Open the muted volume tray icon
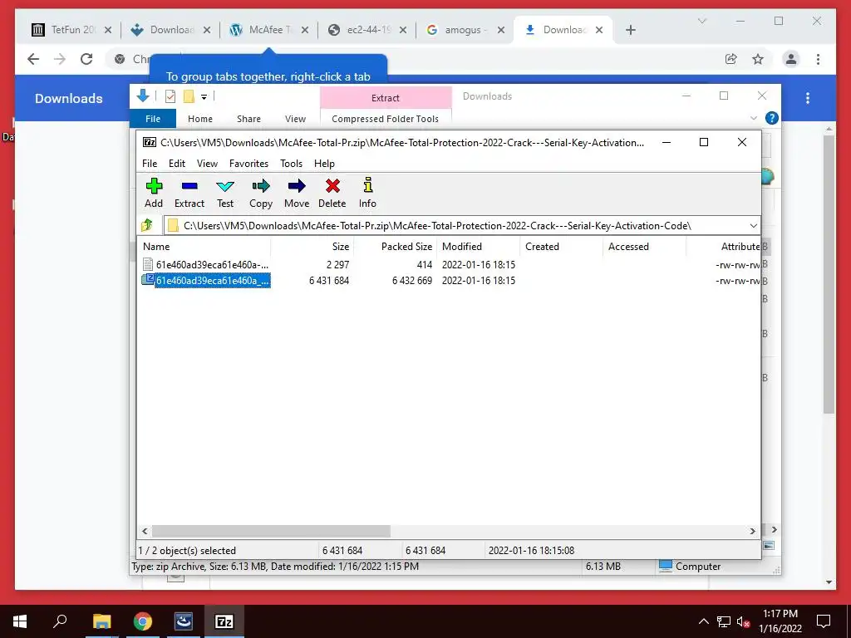Image resolution: width=851 pixels, height=638 pixels. click(743, 621)
